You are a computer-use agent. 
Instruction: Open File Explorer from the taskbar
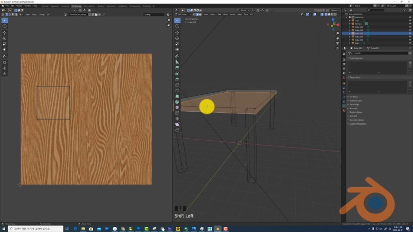(x=83, y=229)
